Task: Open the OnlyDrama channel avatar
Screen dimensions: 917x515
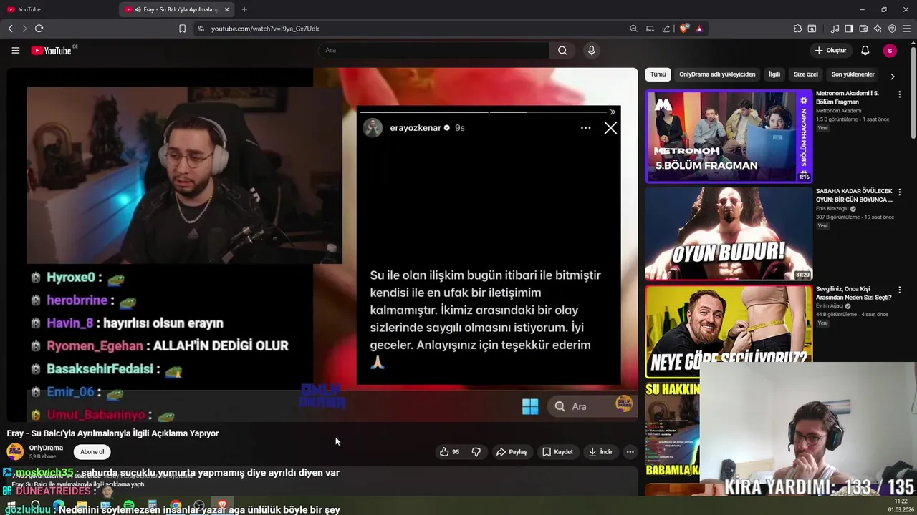Action: click(14, 451)
